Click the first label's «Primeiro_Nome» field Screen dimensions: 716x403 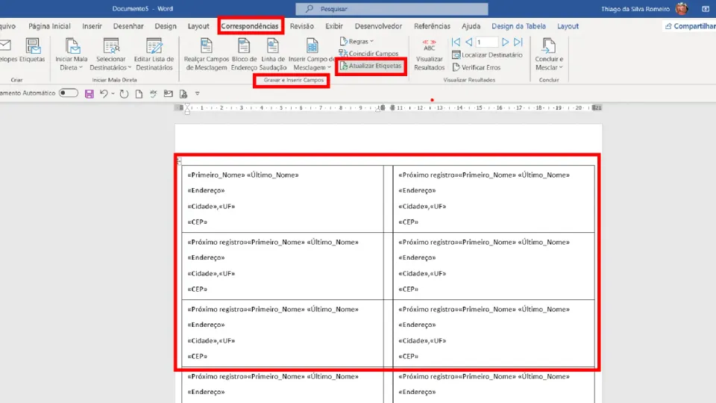click(x=216, y=175)
